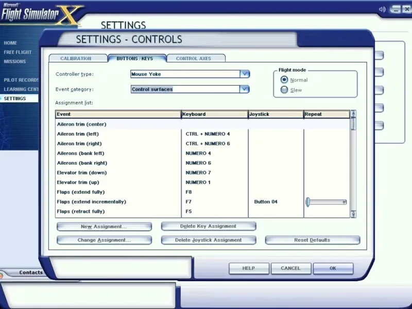Viewport: 412px width, 309px height.
Task: Switch to the Control Axes tab
Action: [x=196, y=58]
